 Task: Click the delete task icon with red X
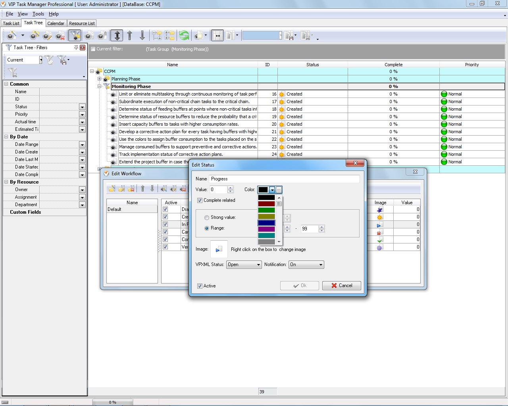click(x=60, y=36)
